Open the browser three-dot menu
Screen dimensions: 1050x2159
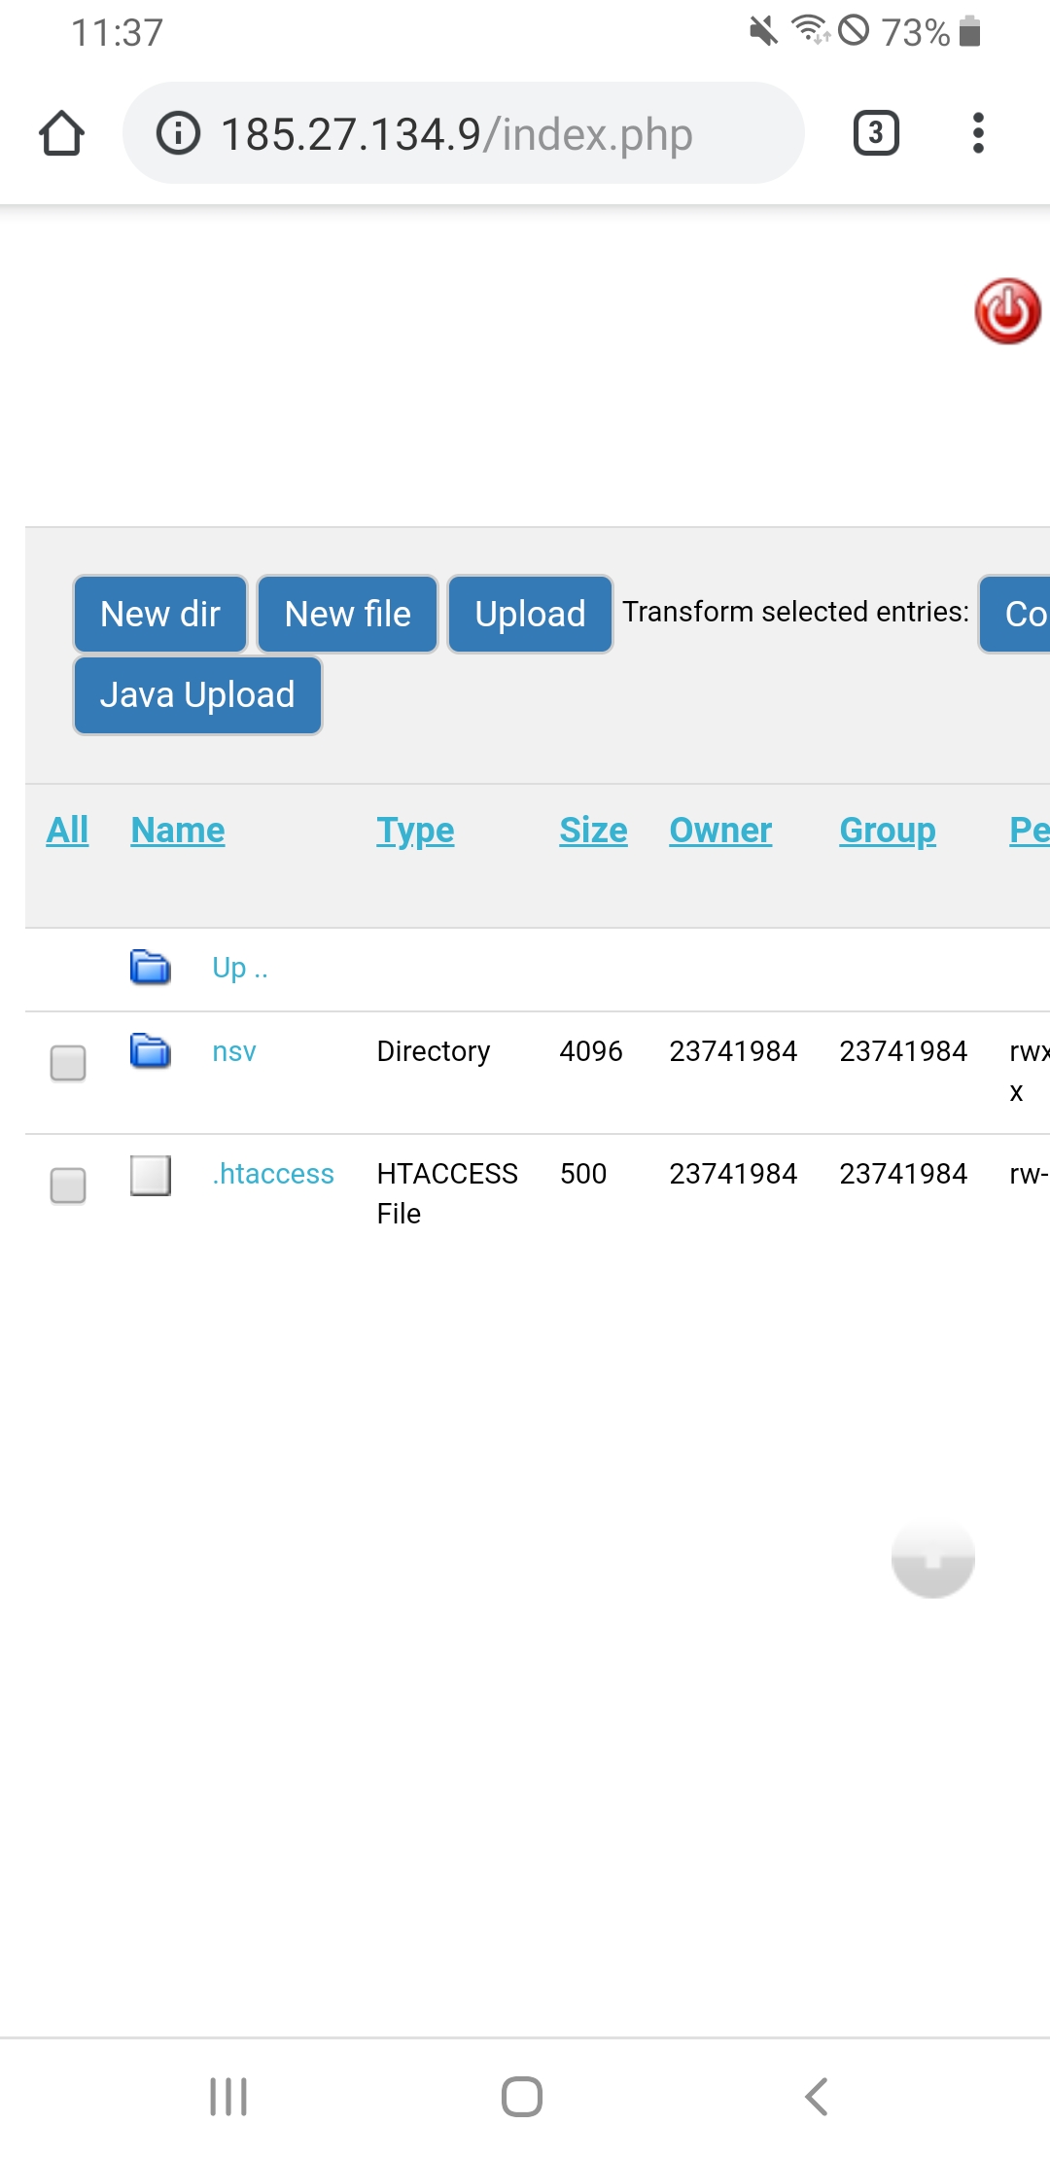click(977, 133)
